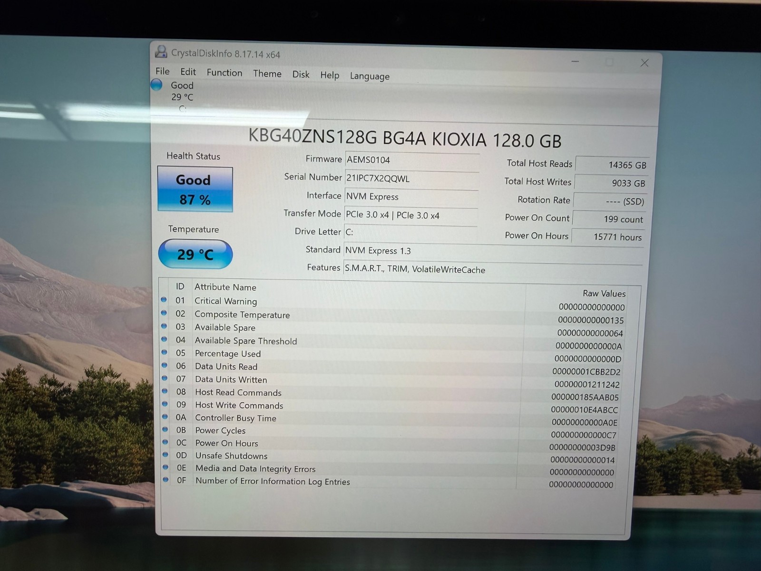Click the status dot for ID 0A

165,416
